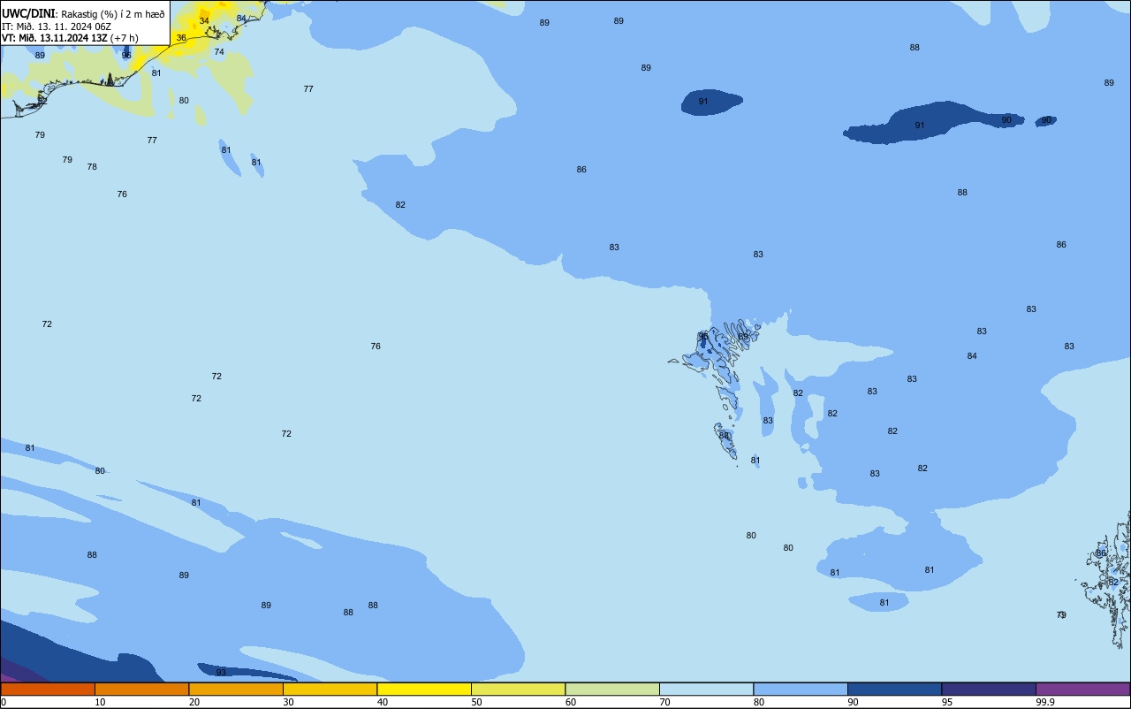Click the legend scale label 0

pyautogui.click(x=4, y=702)
